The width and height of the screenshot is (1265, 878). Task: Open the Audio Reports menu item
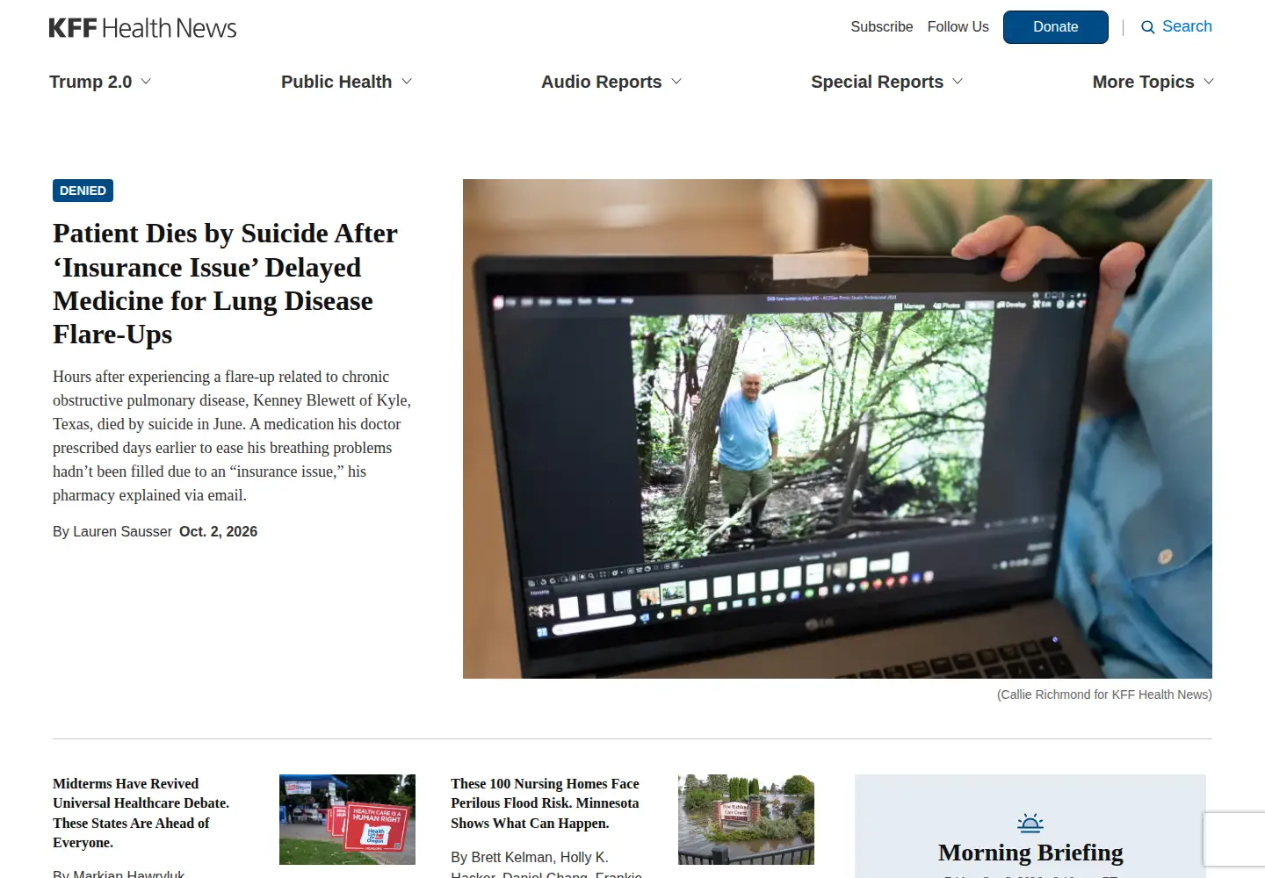point(602,82)
